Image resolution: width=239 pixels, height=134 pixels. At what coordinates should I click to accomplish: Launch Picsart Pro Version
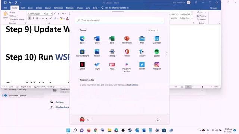(x=127, y=67)
